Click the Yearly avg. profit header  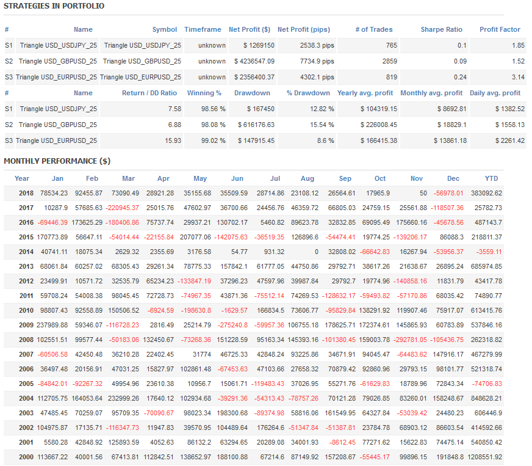(365, 93)
